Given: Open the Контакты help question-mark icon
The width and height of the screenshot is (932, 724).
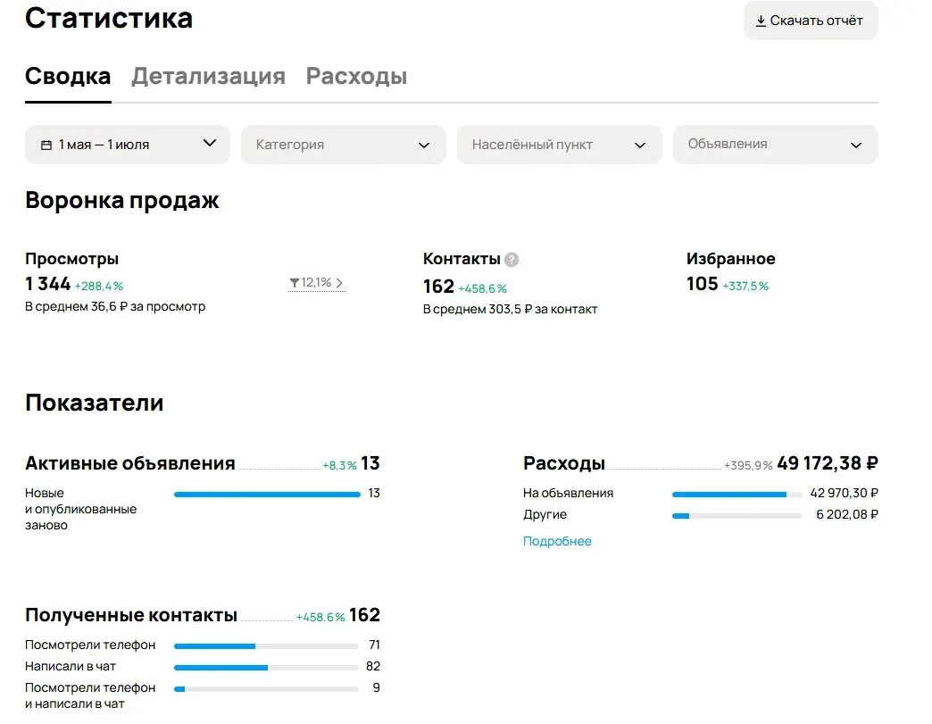Looking at the screenshot, I should pyautogui.click(x=512, y=260).
